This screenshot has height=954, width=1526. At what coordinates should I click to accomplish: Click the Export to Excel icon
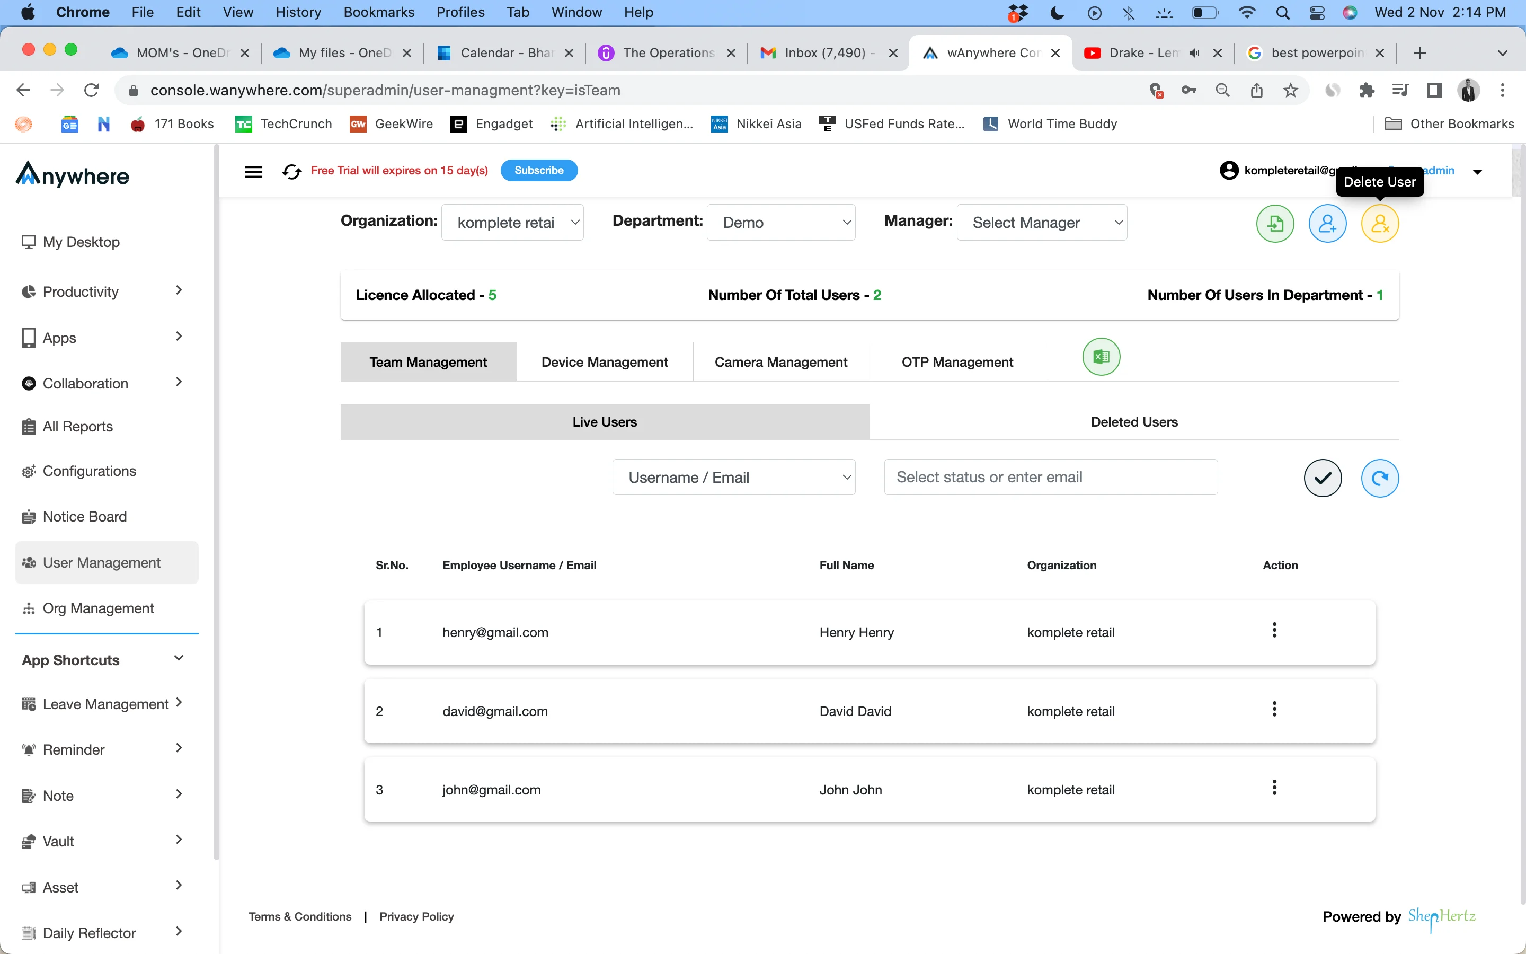(x=1101, y=356)
